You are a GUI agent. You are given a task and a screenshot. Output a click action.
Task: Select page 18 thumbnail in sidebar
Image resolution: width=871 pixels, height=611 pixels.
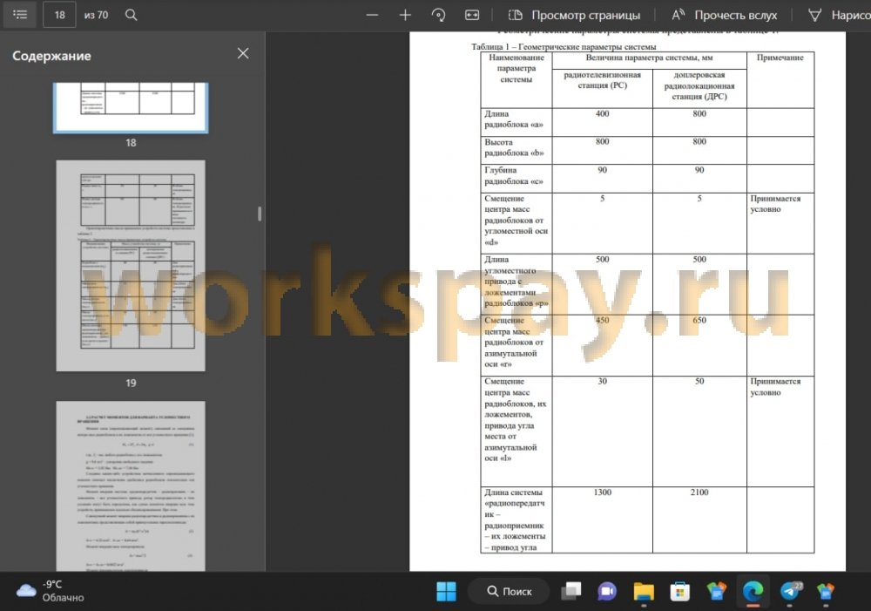coord(131,108)
